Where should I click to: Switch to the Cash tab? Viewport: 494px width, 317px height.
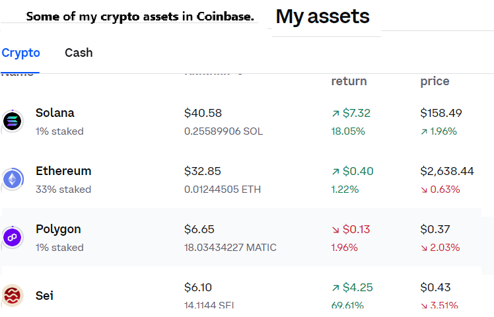79,53
